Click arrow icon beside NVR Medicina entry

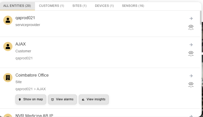(191, 116)
